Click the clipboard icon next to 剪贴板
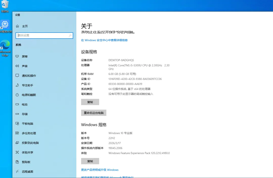 17,162
